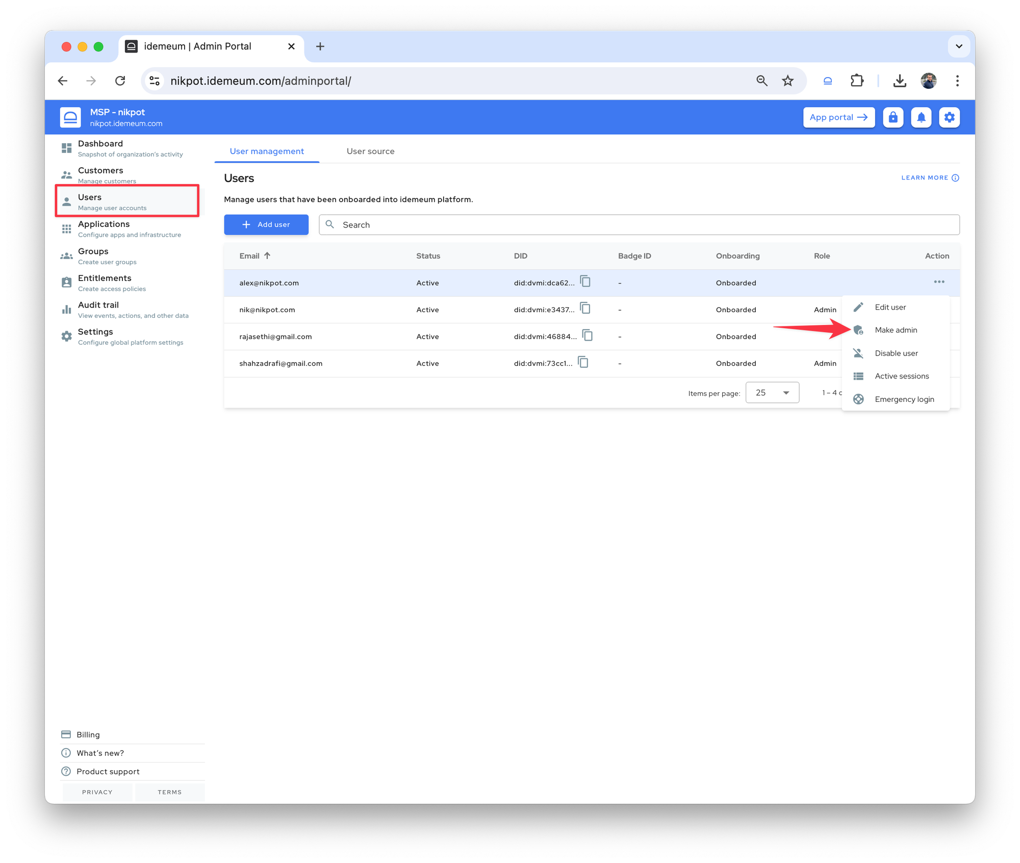Viewport: 1020px width, 863px height.
Task: Choose Make admin option
Action: [896, 330]
